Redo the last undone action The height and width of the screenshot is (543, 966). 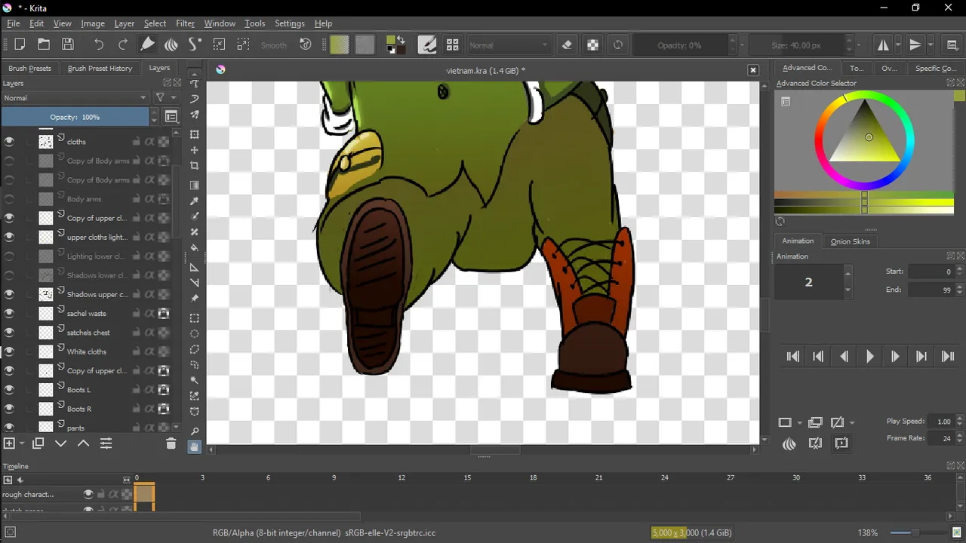[123, 44]
